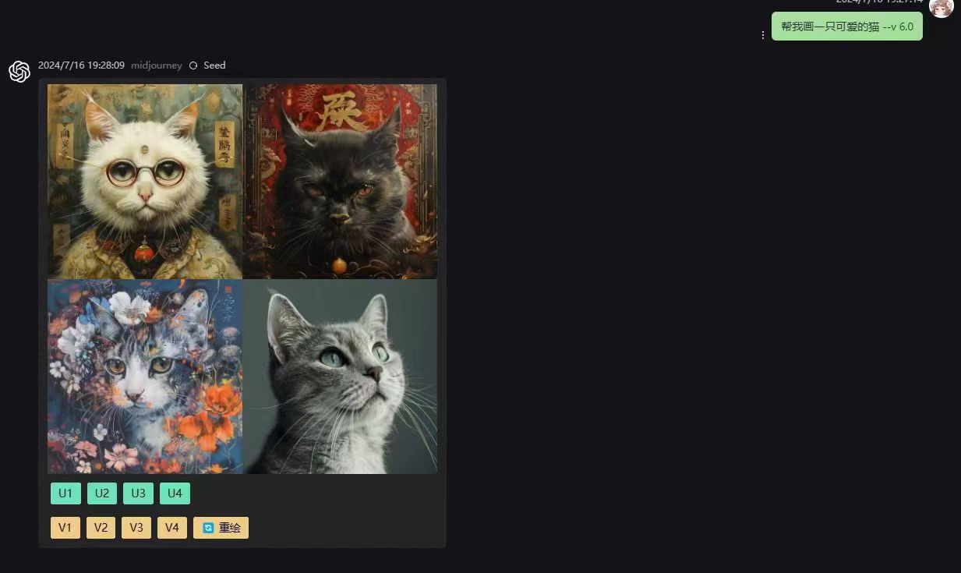Upscale the first image with U1
Screen dimensions: 961x573
[x=65, y=493]
